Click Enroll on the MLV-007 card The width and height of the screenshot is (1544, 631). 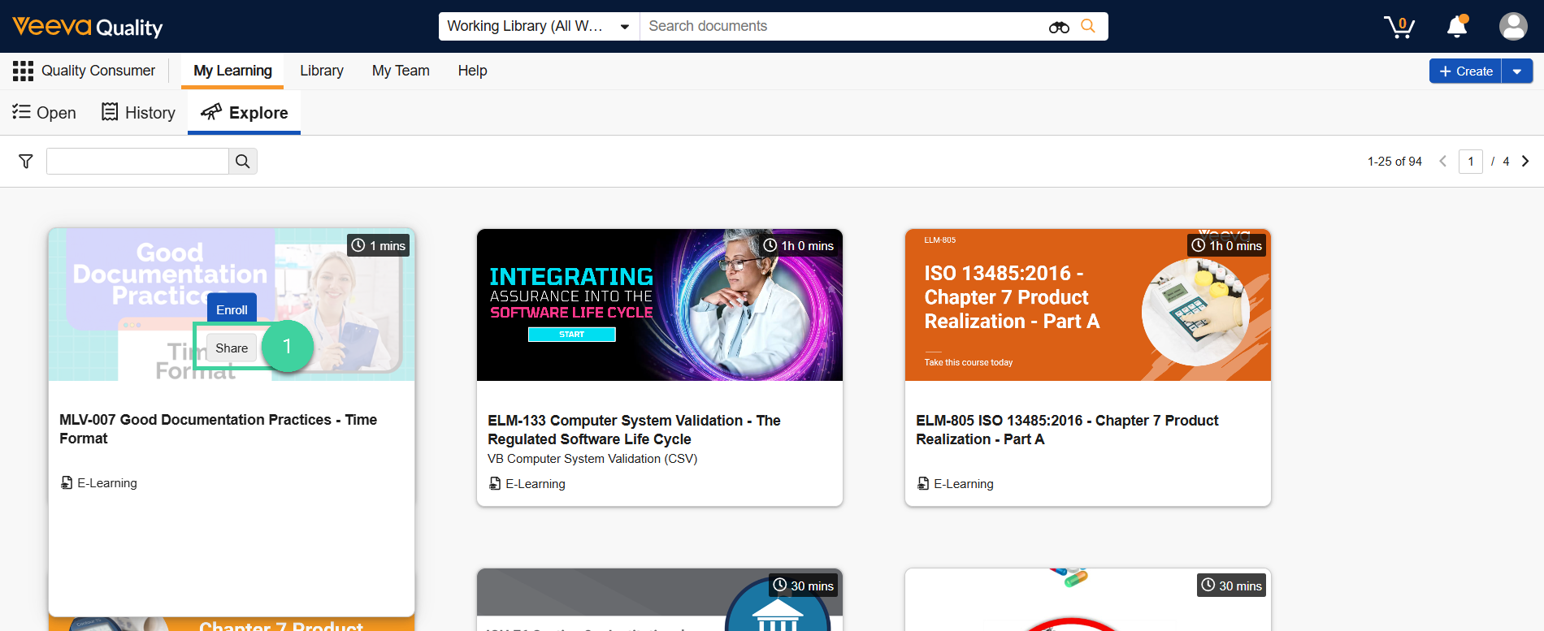[x=232, y=309]
